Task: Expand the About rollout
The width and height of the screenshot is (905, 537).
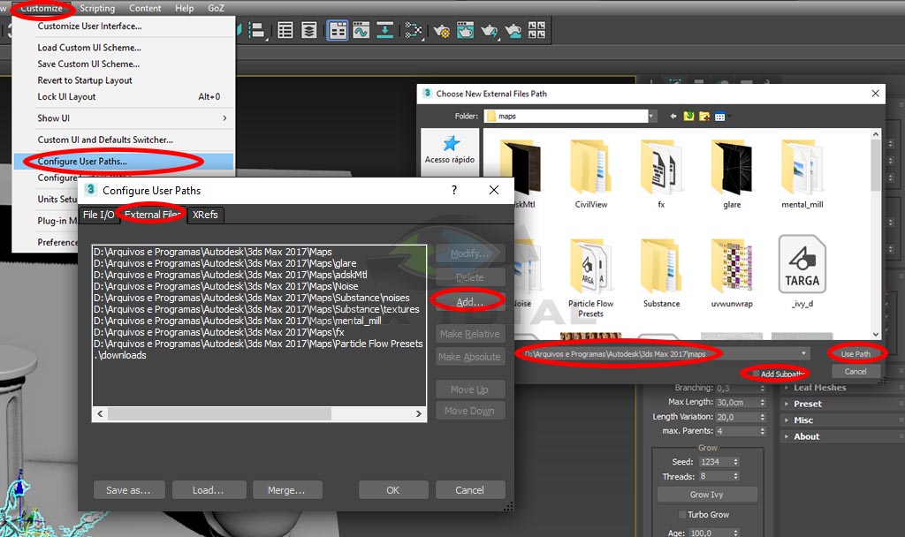Action: coord(806,436)
